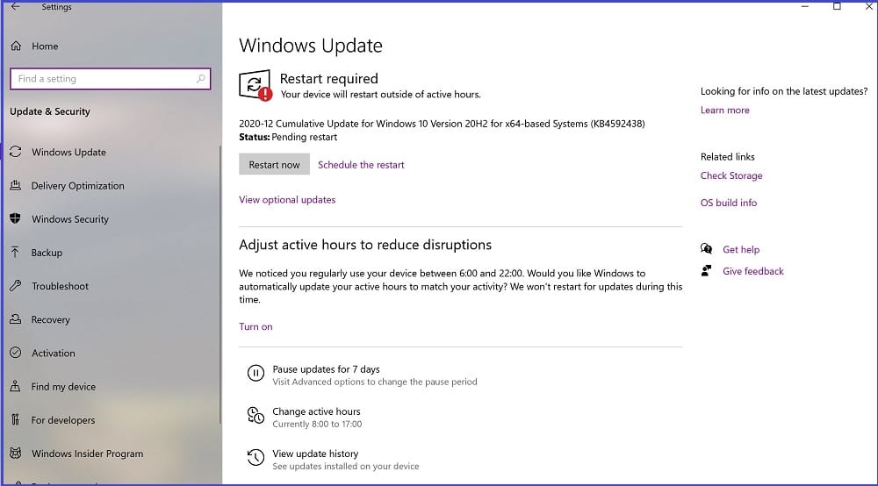
Task: Open Activation settings
Action: 54,353
